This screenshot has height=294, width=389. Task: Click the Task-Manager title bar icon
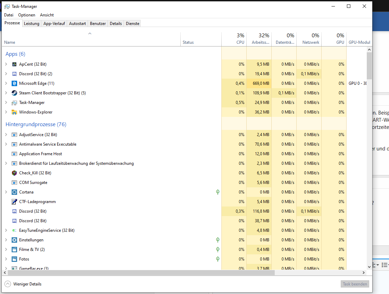pos(7,6)
